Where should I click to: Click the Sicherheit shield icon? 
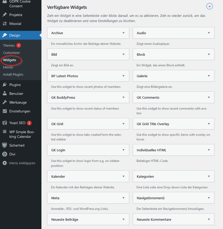coord(5,145)
